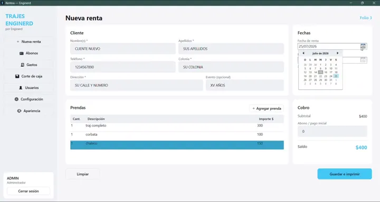This screenshot has height=202, width=380.
Task: Click the TRAJES ENGINERD logo text
Action: click(x=19, y=20)
